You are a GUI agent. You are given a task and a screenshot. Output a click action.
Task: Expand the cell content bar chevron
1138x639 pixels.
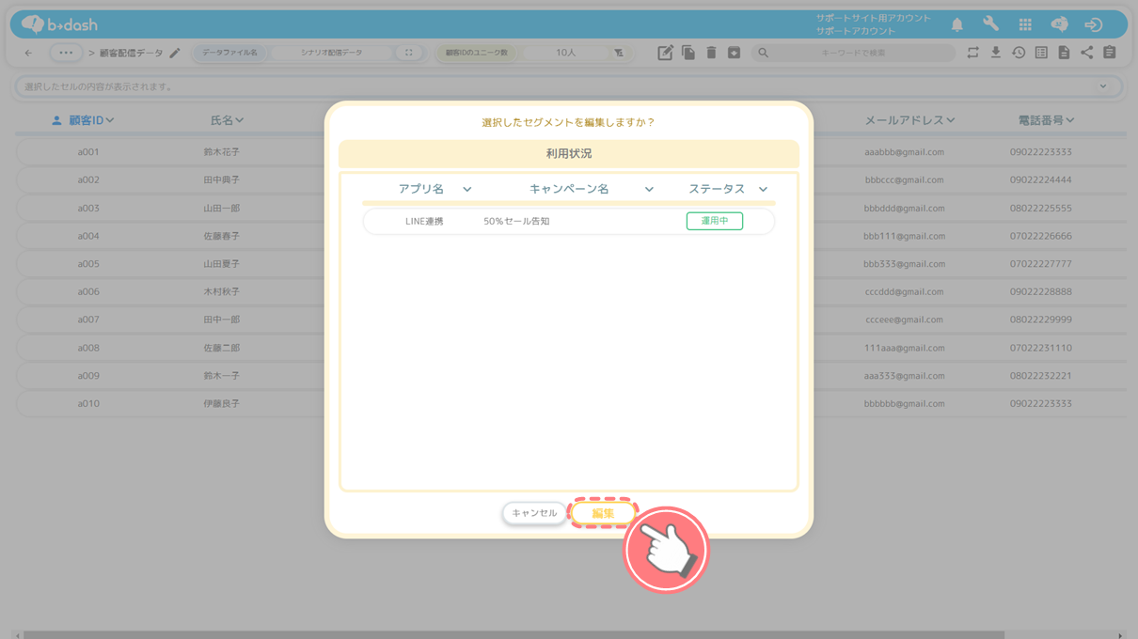click(1103, 86)
